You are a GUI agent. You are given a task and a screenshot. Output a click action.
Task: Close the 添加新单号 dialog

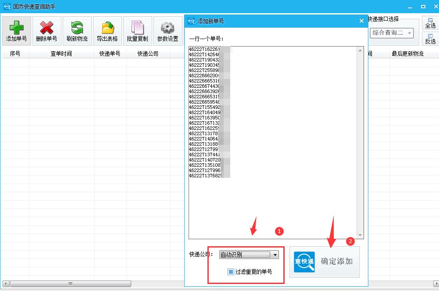(x=361, y=21)
